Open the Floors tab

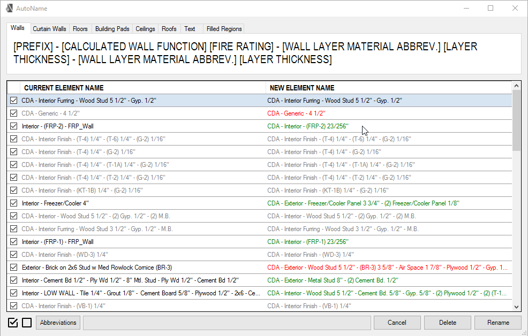[80, 28]
